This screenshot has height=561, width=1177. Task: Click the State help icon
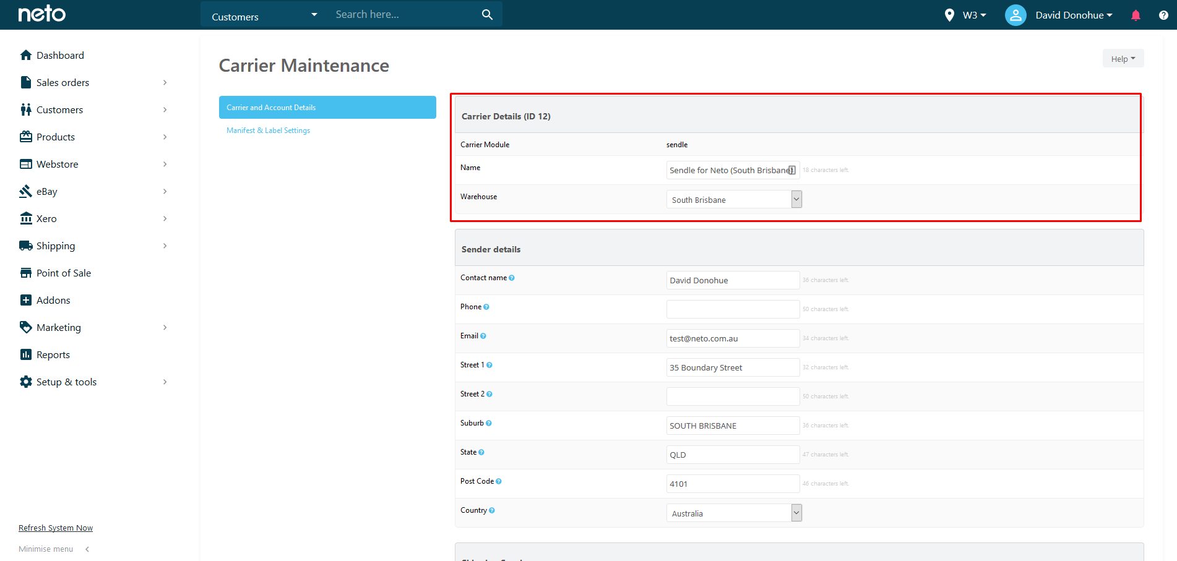point(481,452)
